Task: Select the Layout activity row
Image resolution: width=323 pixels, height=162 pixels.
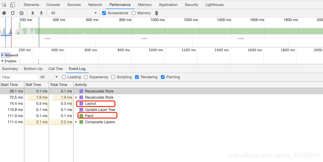Action: point(161,104)
